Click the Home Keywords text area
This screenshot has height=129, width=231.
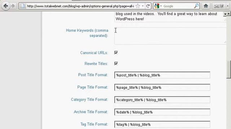click(x=170, y=36)
